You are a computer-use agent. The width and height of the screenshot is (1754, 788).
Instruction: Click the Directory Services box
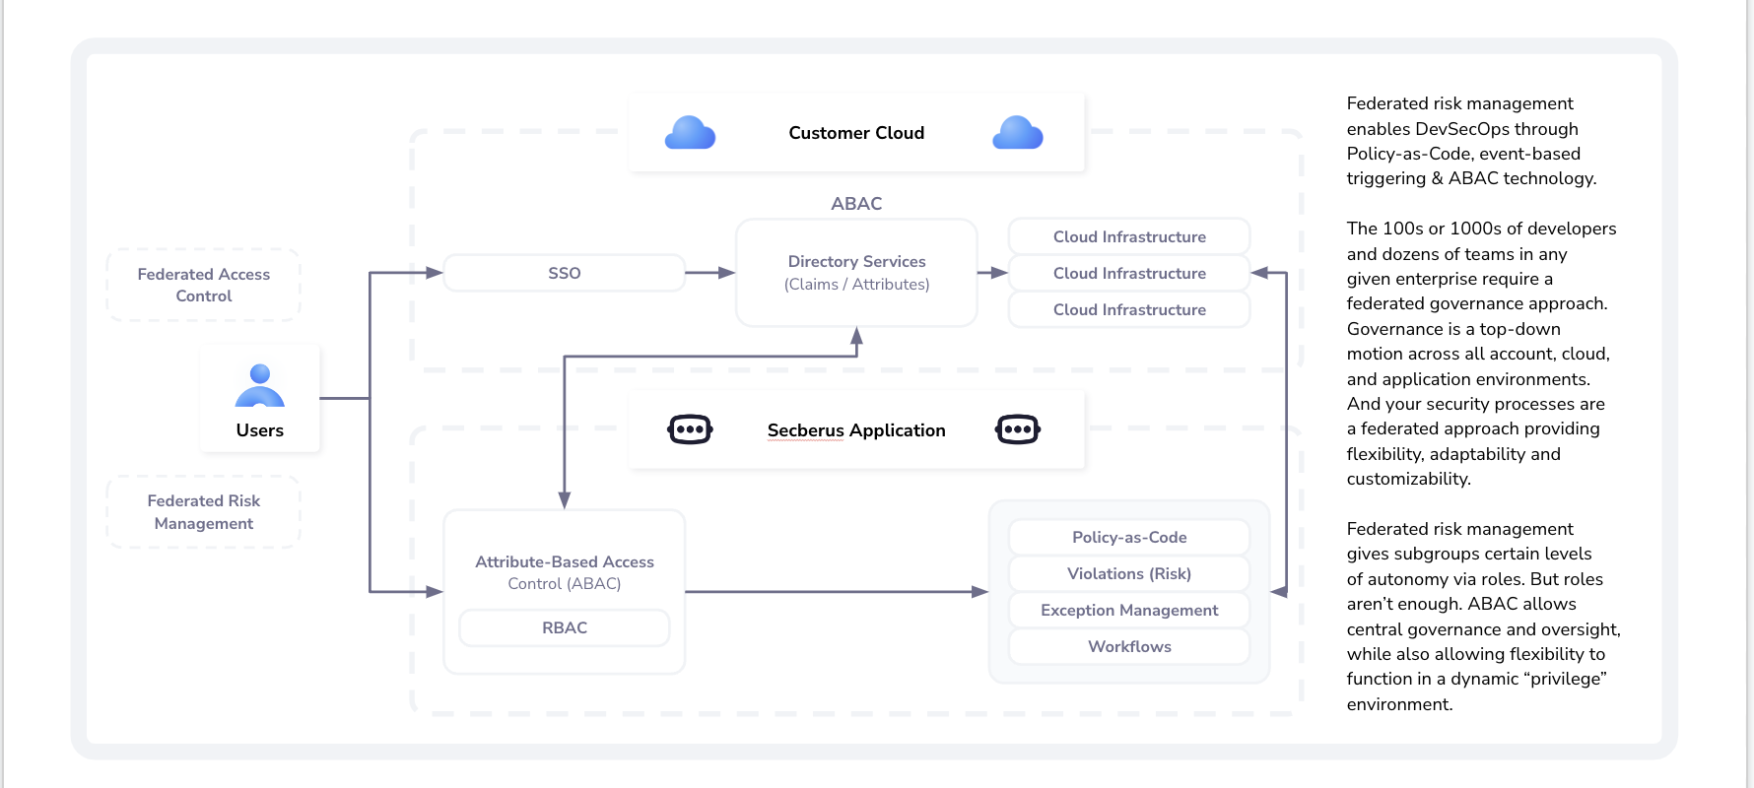(856, 273)
